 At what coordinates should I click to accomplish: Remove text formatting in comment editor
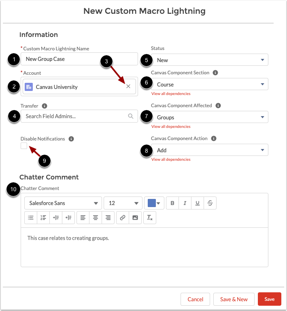pos(150,218)
